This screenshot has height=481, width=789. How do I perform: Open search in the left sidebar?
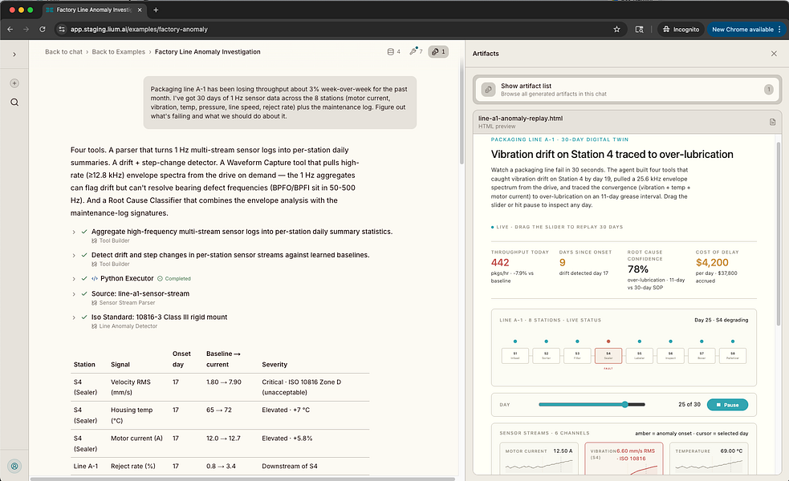14,102
